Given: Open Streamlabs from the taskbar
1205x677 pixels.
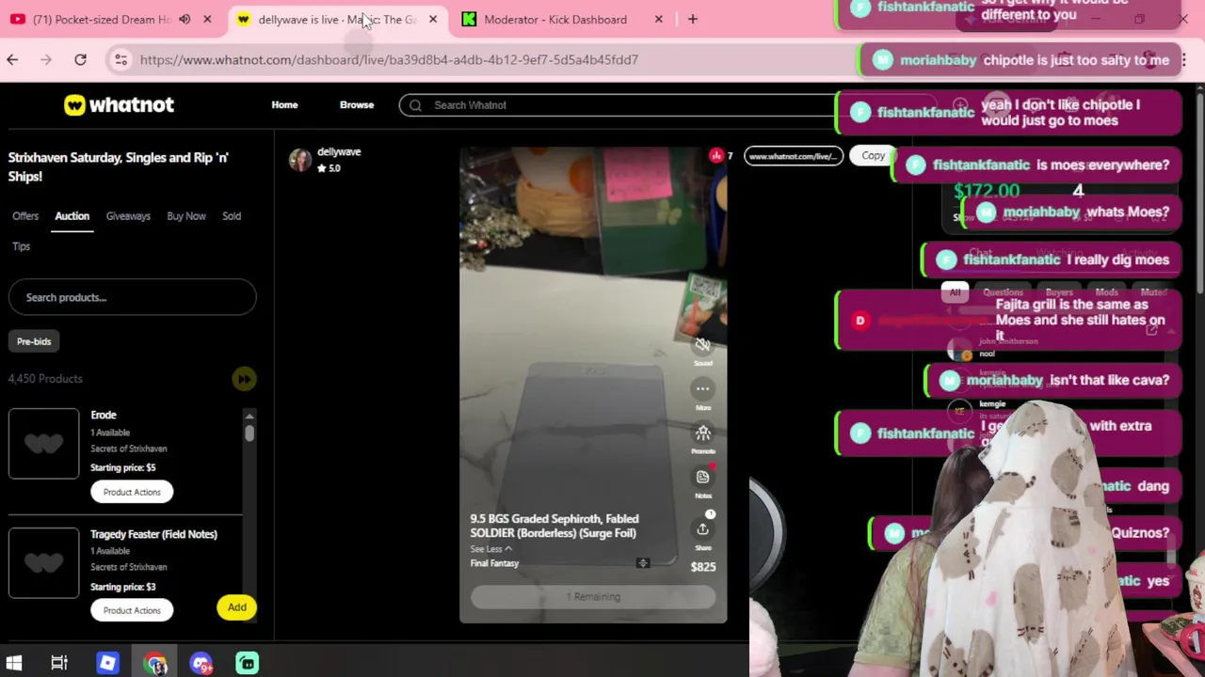Looking at the screenshot, I should pos(247,664).
